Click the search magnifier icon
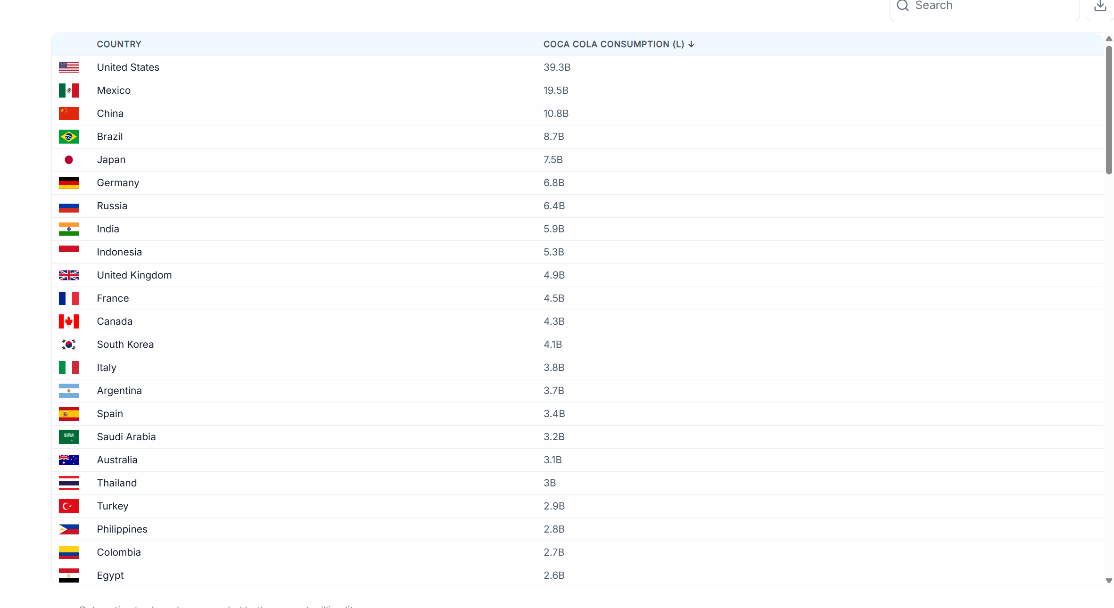 pyautogui.click(x=902, y=6)
